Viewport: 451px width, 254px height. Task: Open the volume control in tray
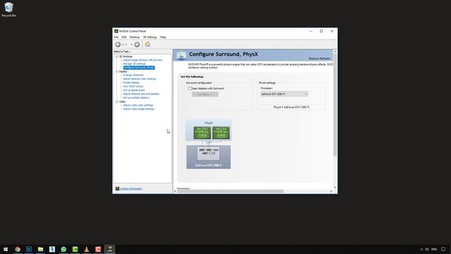point(427,249)
